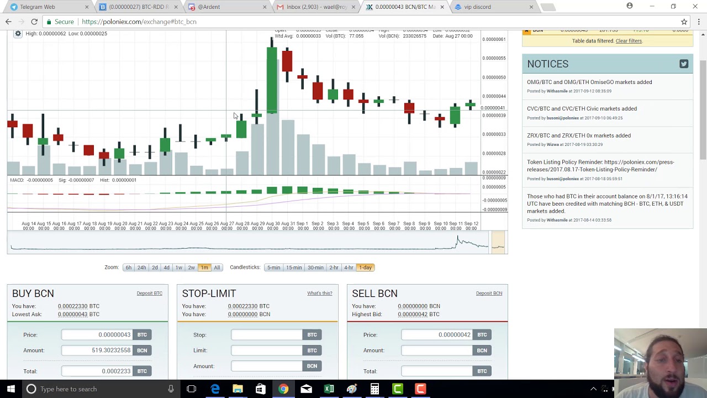Open OMG/BTC markets added notice

tap(589, 82)
